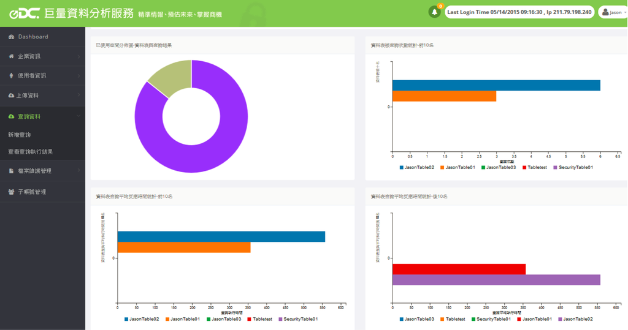Click the green cloud icon beside 查詢資料

click(x=11, y=116)
